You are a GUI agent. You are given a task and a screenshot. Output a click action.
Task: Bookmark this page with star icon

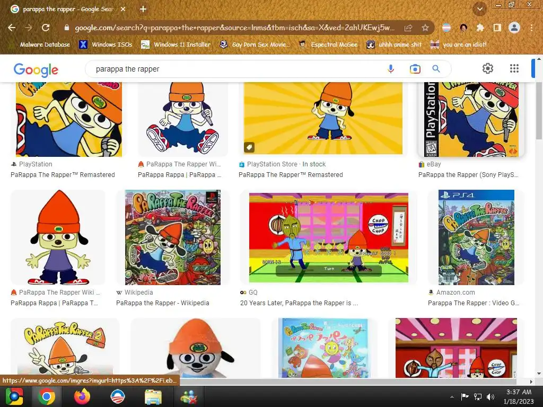point(425,28)
